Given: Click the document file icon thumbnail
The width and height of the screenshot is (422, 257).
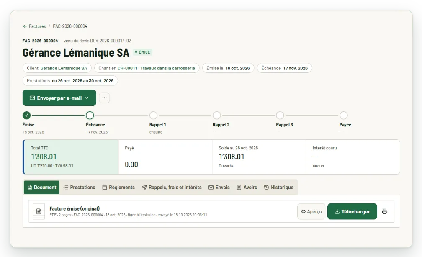Looking at the screenshot, I should (39, 211).
